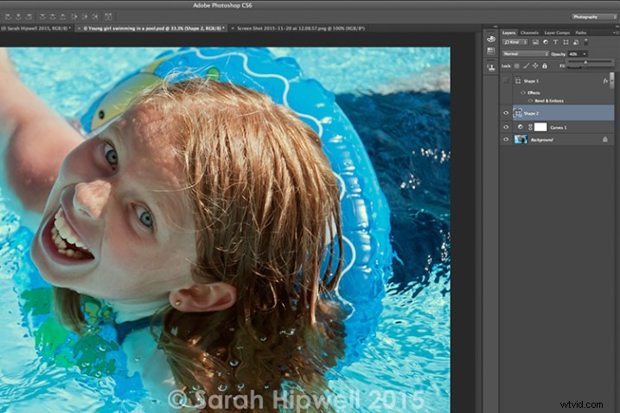Click the Align left edges icon
This screenshot has width=620, height=413.
8,16
